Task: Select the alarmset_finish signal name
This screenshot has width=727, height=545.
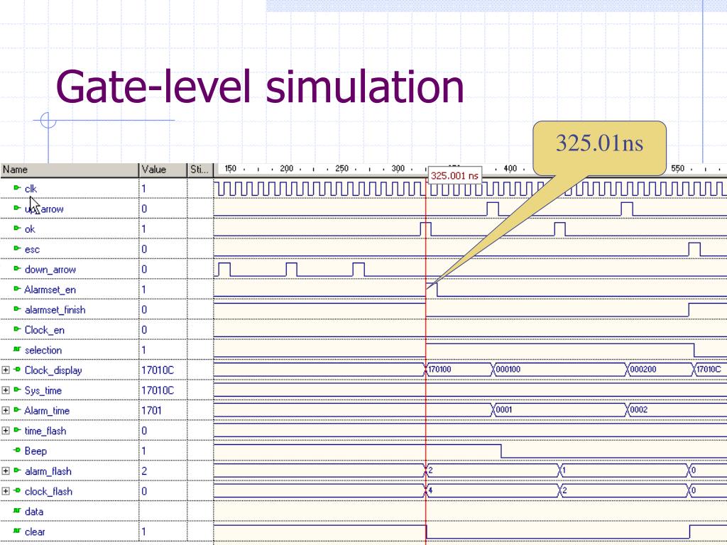Action: pos(55,309)
